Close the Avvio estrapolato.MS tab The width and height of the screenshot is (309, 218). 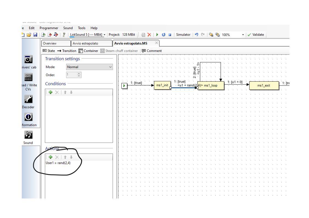click(x=156, y=43)
